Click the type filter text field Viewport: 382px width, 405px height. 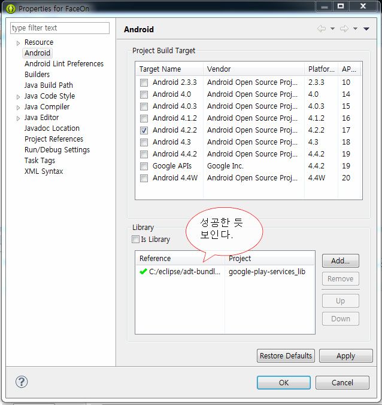point(60,28)
